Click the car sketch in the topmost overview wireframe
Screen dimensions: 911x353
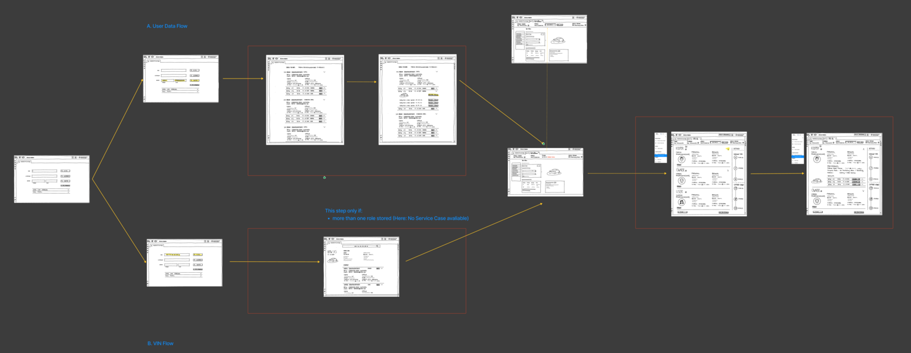point(558,40)
